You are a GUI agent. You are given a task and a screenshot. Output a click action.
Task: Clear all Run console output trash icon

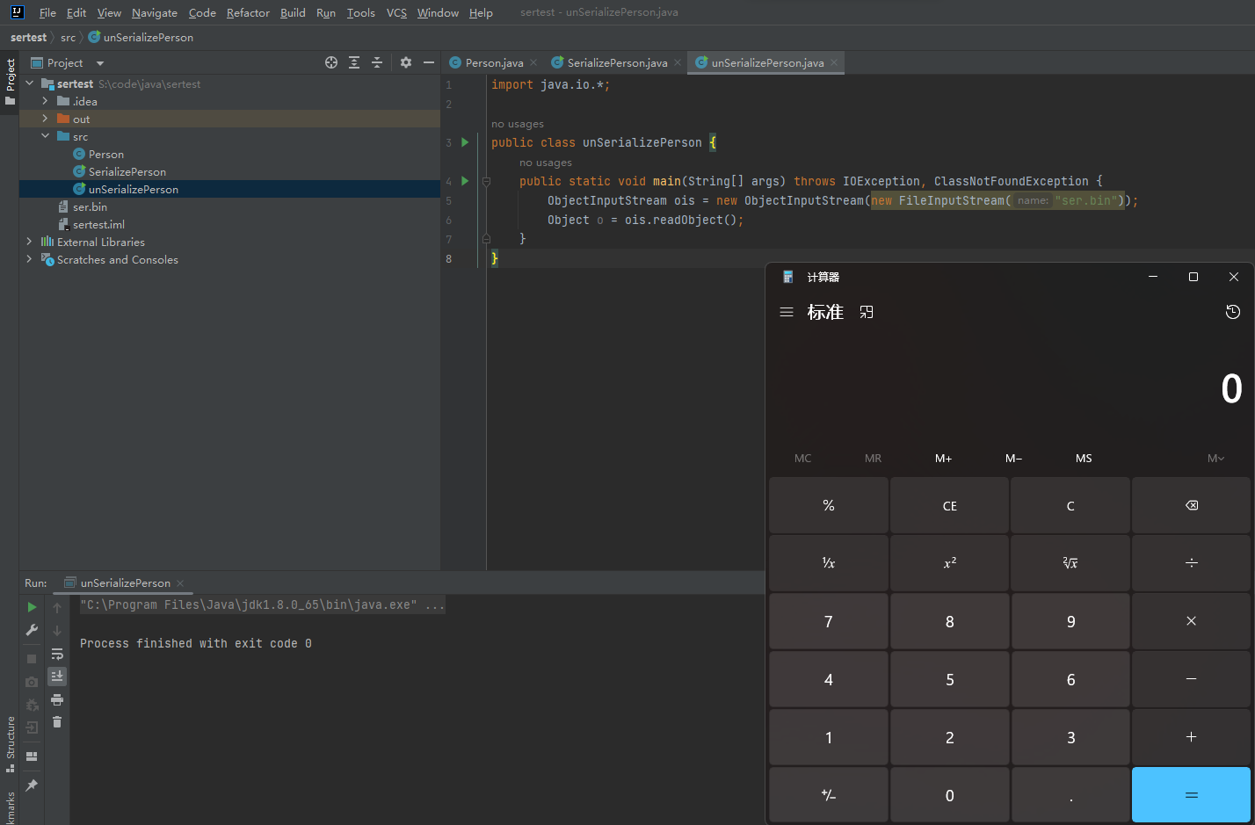click(x=57, y=721)
